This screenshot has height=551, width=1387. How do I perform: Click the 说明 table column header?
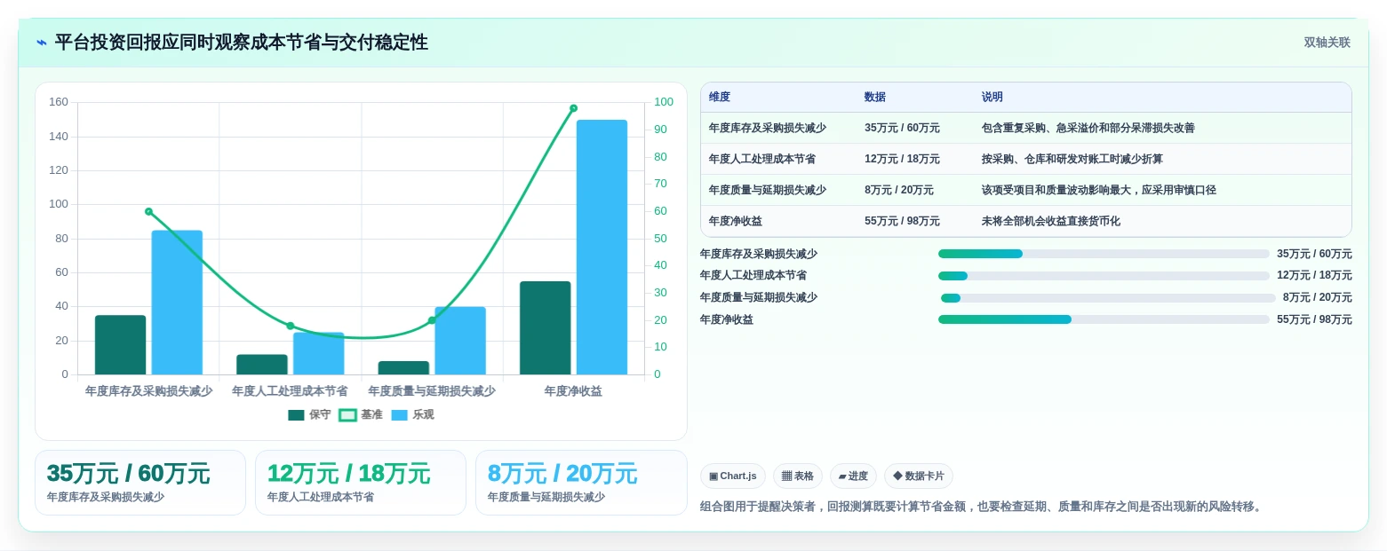pos(992,98)
